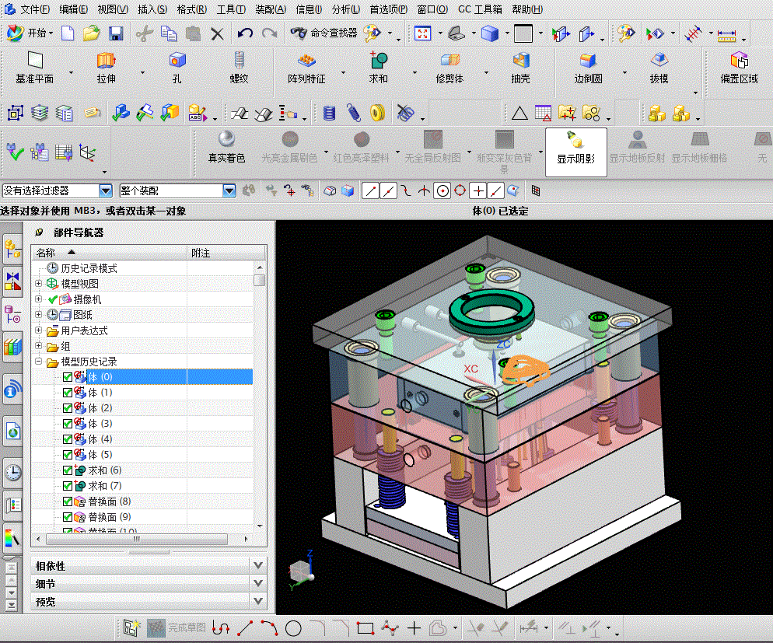773x643 pixels.
Task: Expand the 用户表达式 tree node
Action: coord(38,330)
